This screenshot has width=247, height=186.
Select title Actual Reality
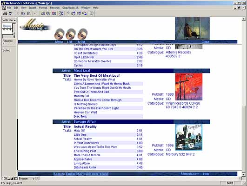tap(85, 126)
